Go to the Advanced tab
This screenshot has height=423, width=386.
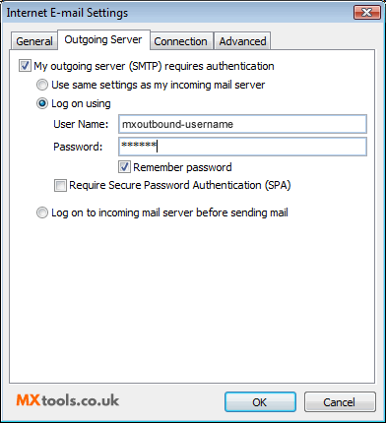click(242, 41)
